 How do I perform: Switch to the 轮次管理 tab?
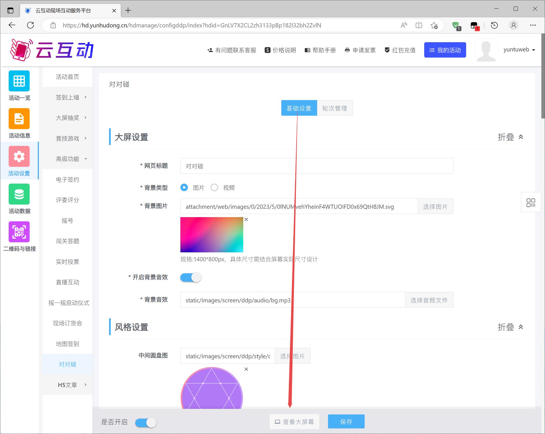(335, 108)
